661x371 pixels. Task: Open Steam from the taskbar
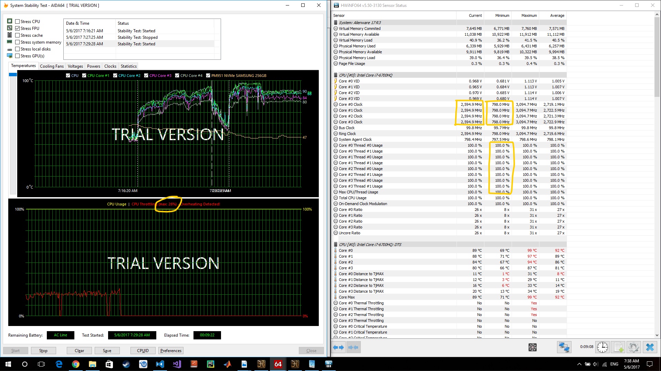pos(126,364)
